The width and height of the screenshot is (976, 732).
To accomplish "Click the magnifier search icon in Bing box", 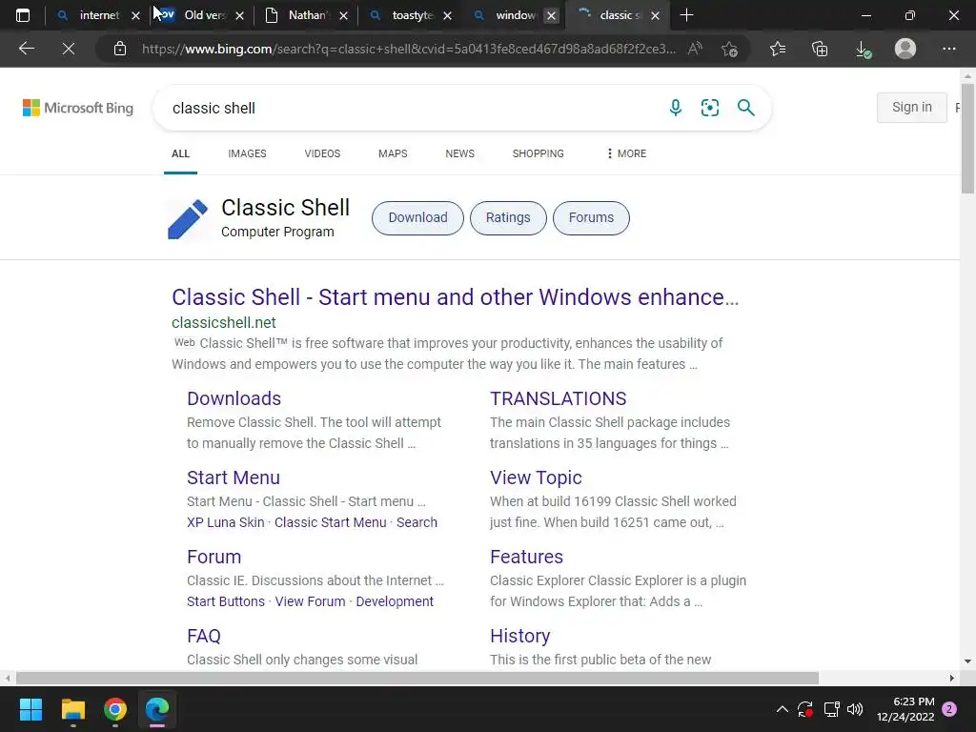I will [745, 108].
